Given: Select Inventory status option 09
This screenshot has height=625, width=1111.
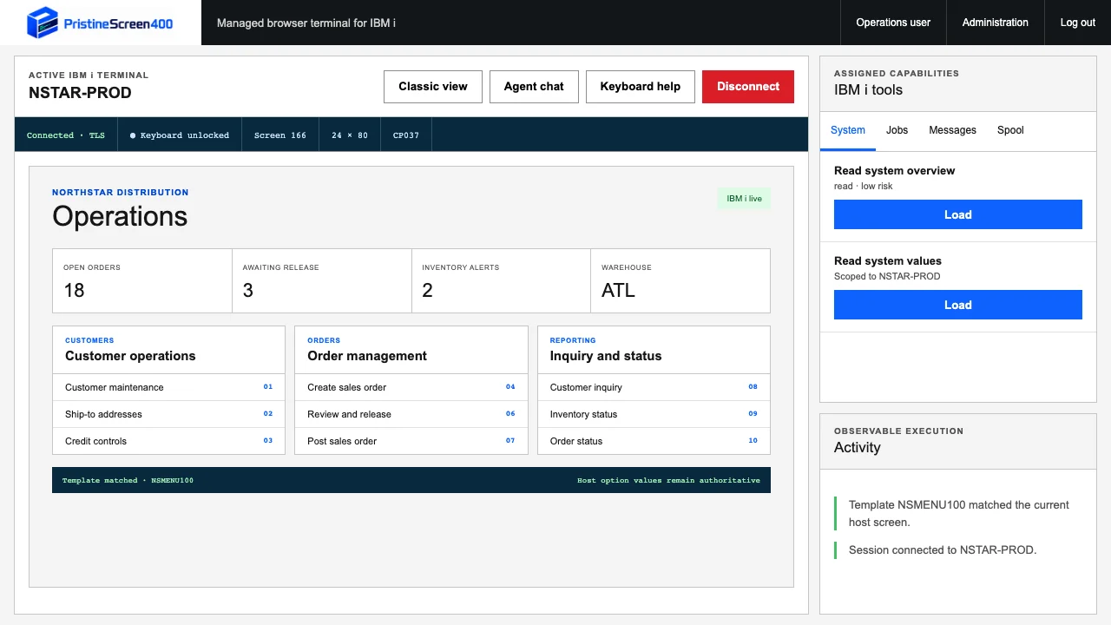Looking at the screenshot, I should (654, 414).
